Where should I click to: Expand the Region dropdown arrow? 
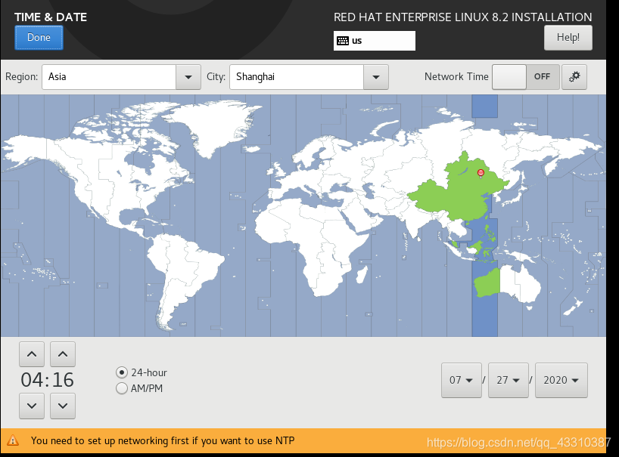[188, 77]
